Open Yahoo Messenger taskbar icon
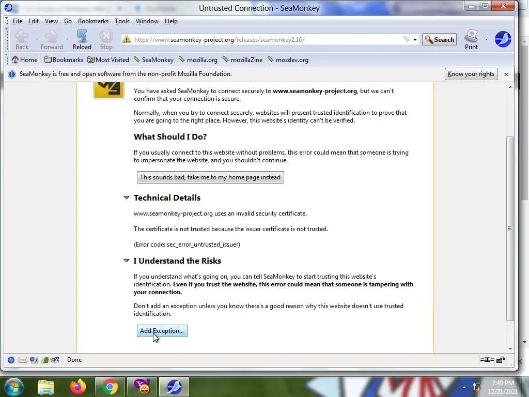 (142, 387)
